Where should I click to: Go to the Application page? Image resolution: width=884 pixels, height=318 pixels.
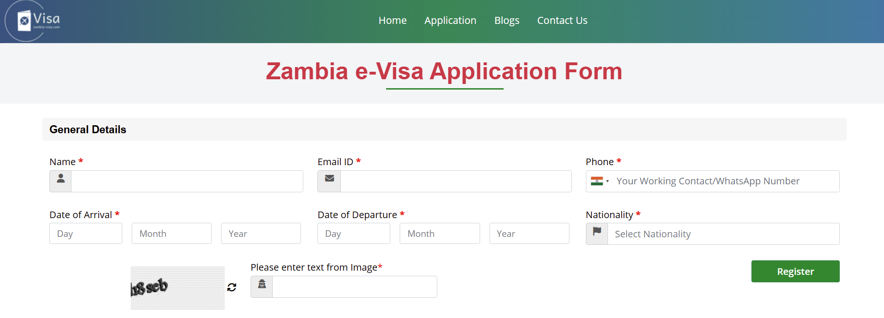(x=450, y=21)
